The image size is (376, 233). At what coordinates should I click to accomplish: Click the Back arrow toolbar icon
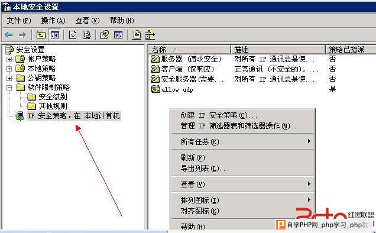click(x=9, y=35)
